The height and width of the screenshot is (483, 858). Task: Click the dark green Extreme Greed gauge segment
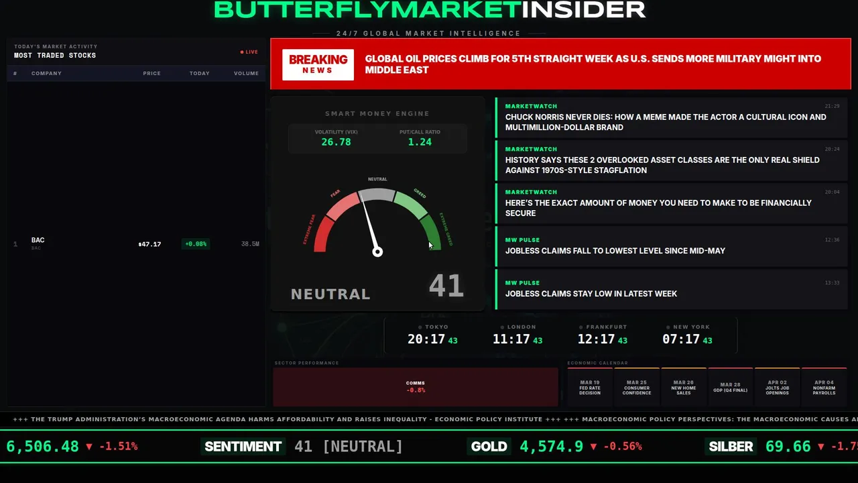[431, 231]
